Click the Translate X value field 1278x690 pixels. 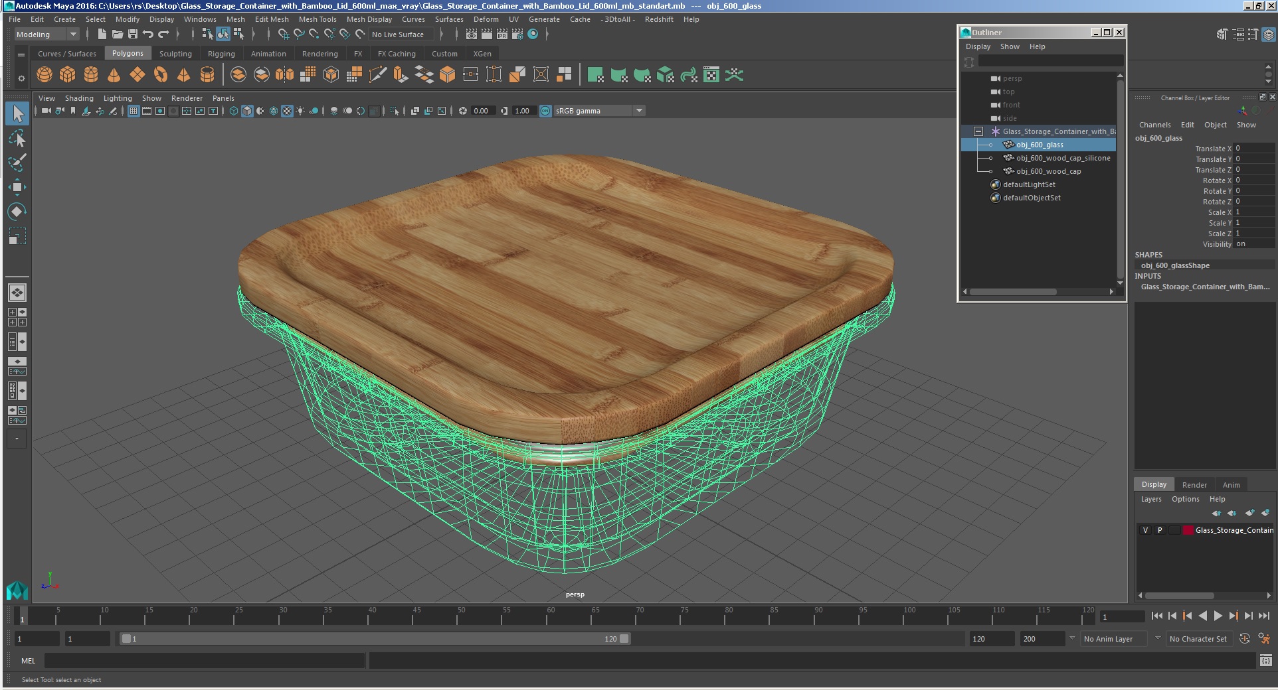pyautogui.click(x=1254, y=149)
